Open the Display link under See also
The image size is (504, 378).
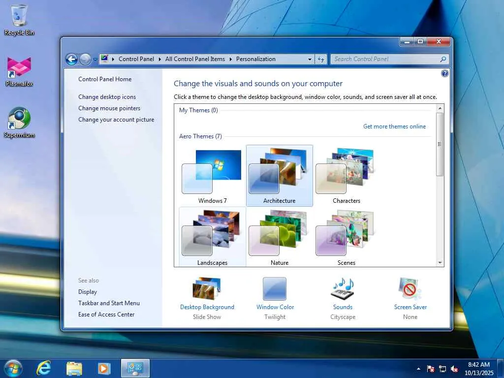click(x=88, y=291)
